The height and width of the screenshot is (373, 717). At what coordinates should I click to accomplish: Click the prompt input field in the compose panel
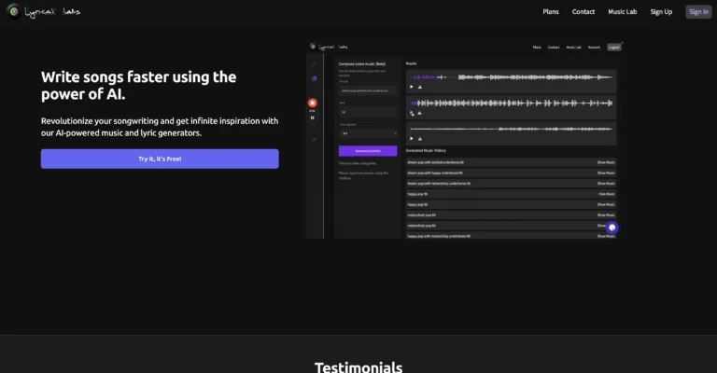(x=367, y=90)
